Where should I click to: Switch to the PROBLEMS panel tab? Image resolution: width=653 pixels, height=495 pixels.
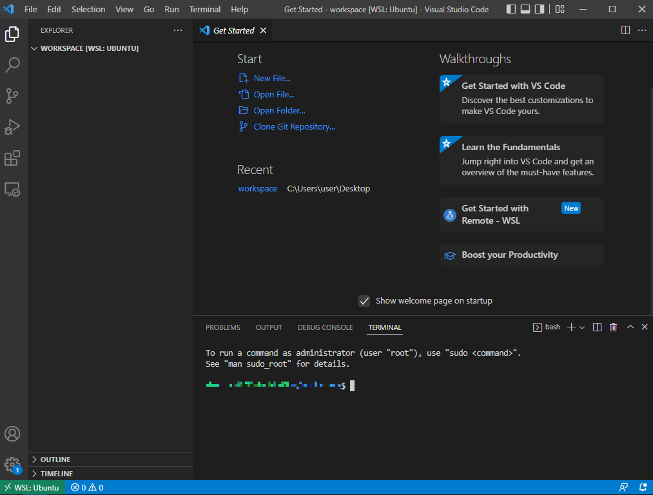click(223, 327)
